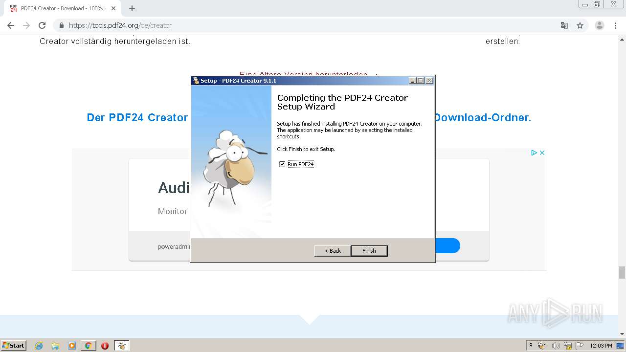
Task: Click the 'Audi' ad headline
Action: 174,188
